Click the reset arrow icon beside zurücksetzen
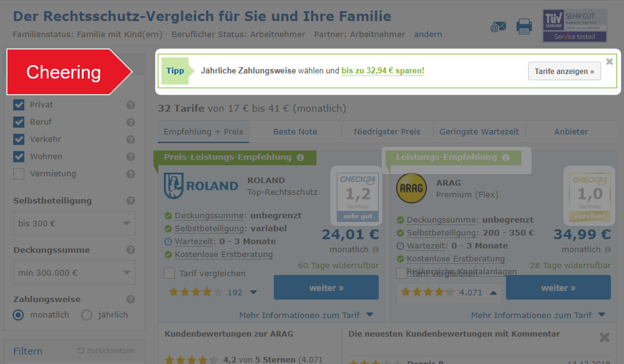 point(81,351)
